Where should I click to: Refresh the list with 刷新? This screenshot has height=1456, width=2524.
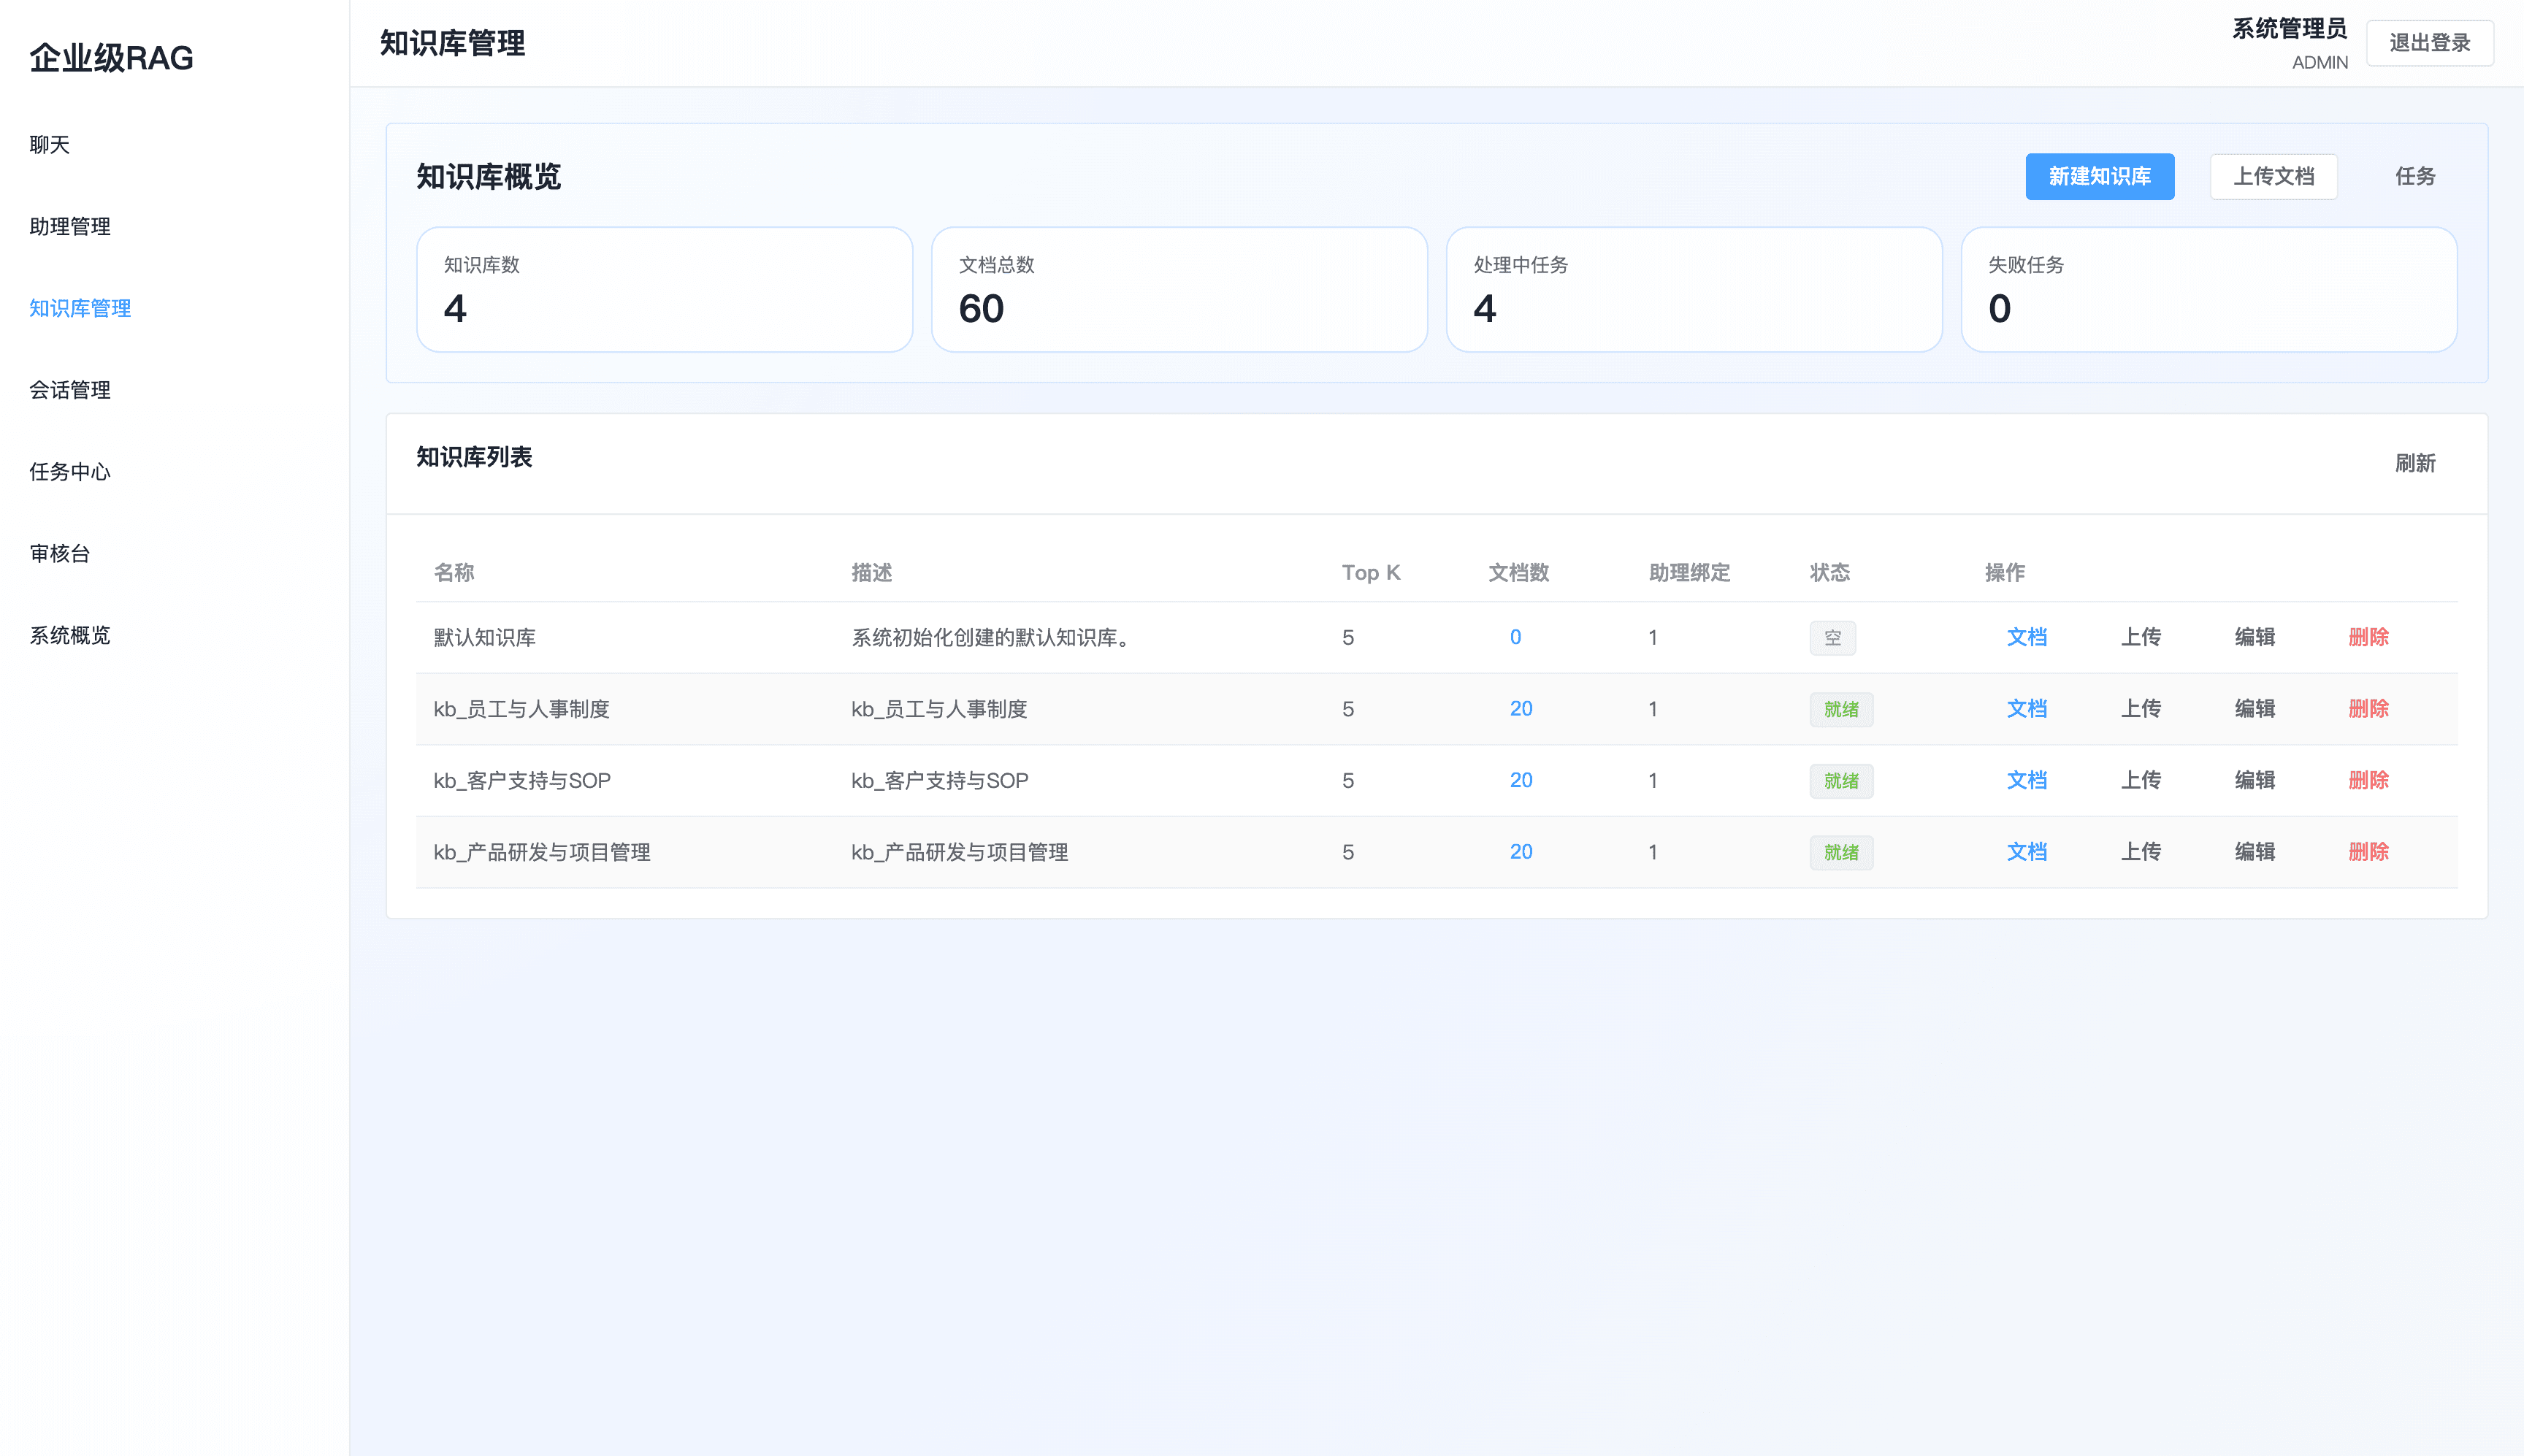2415,463
